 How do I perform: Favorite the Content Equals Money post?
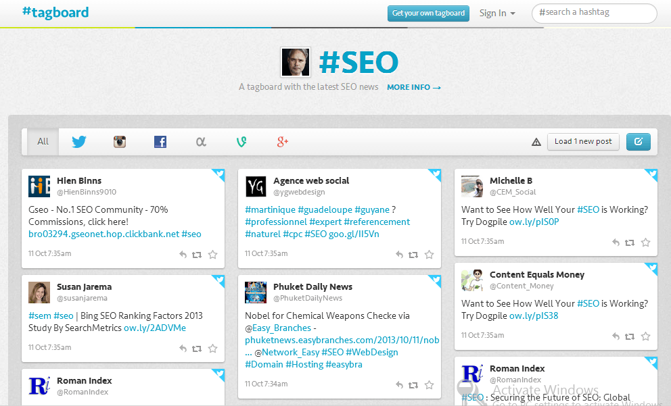point(646,336)
